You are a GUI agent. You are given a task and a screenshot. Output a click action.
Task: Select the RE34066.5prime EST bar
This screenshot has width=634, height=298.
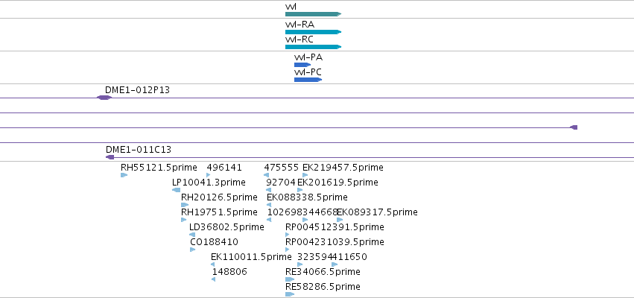point(290,279)
